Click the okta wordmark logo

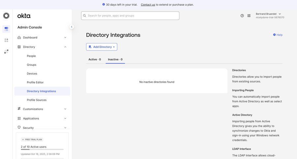tap(24, 16)
